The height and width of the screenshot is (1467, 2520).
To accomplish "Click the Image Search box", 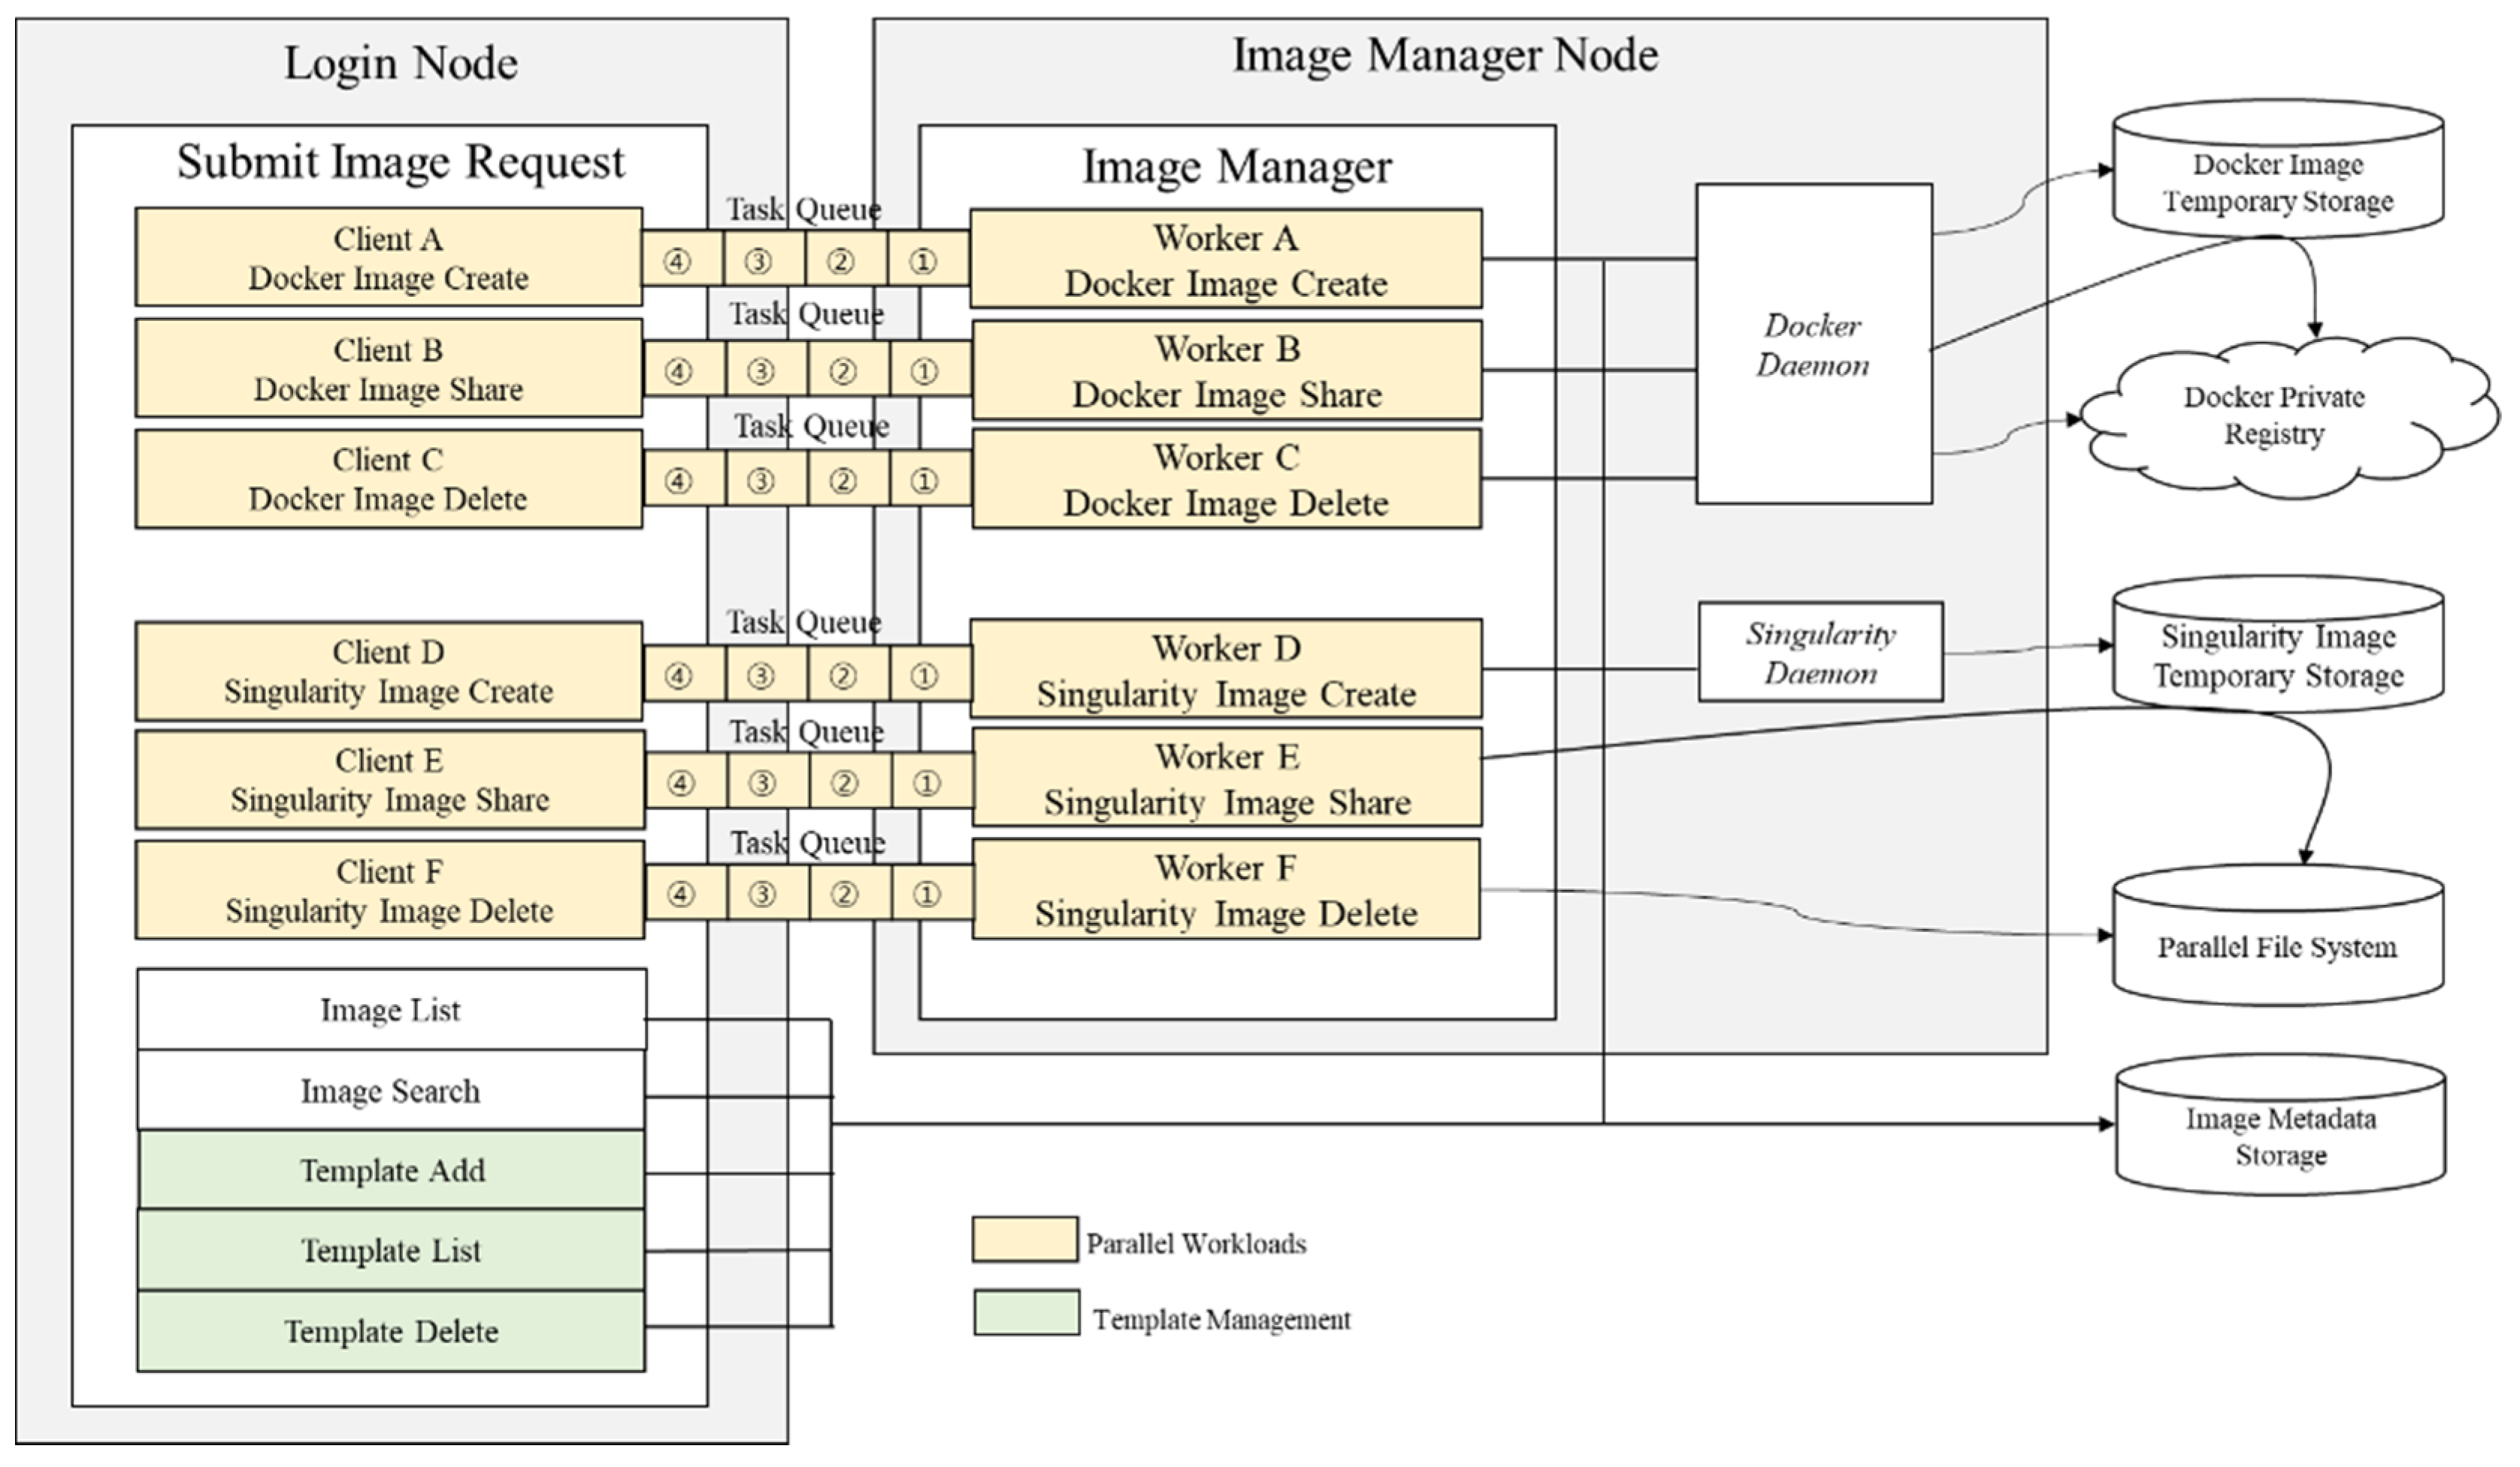I will [391, 1091].
